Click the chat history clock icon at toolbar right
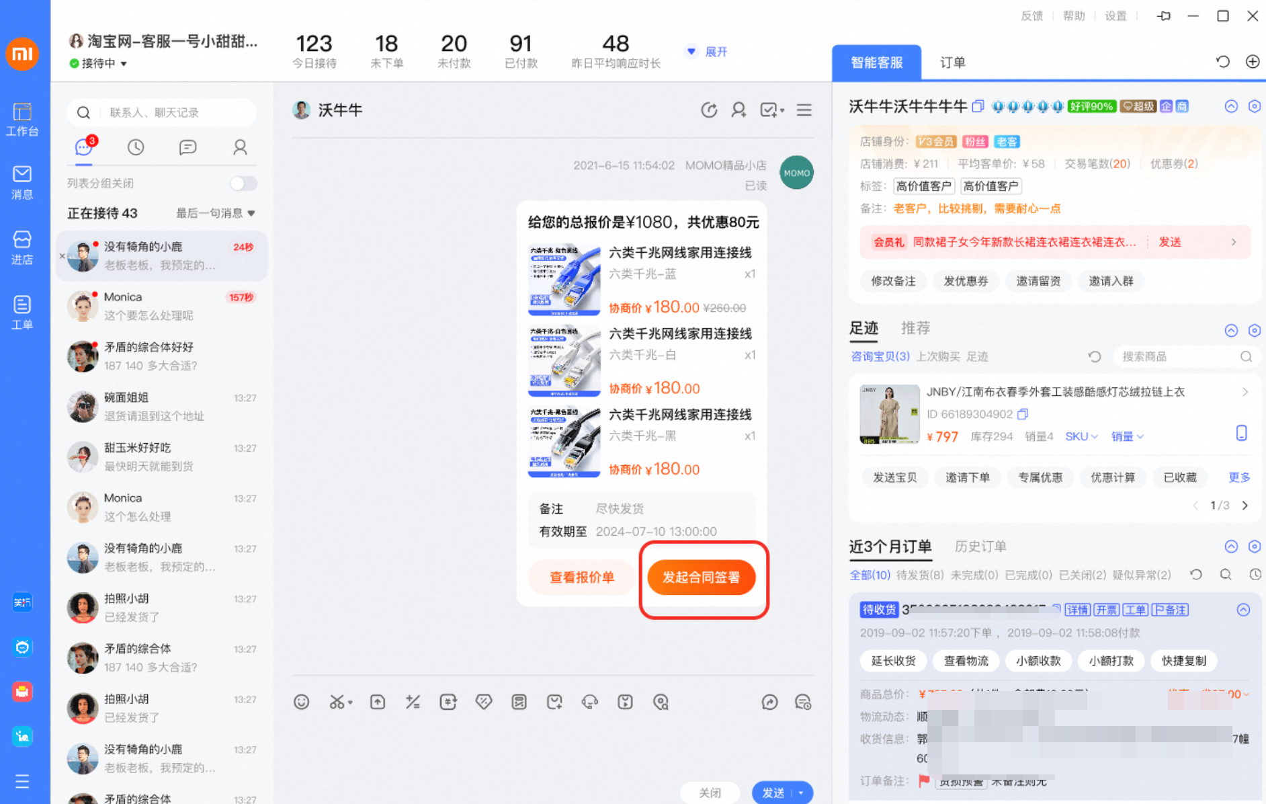The height and width of the screenshot is (804, 1266). coord(803,702)
